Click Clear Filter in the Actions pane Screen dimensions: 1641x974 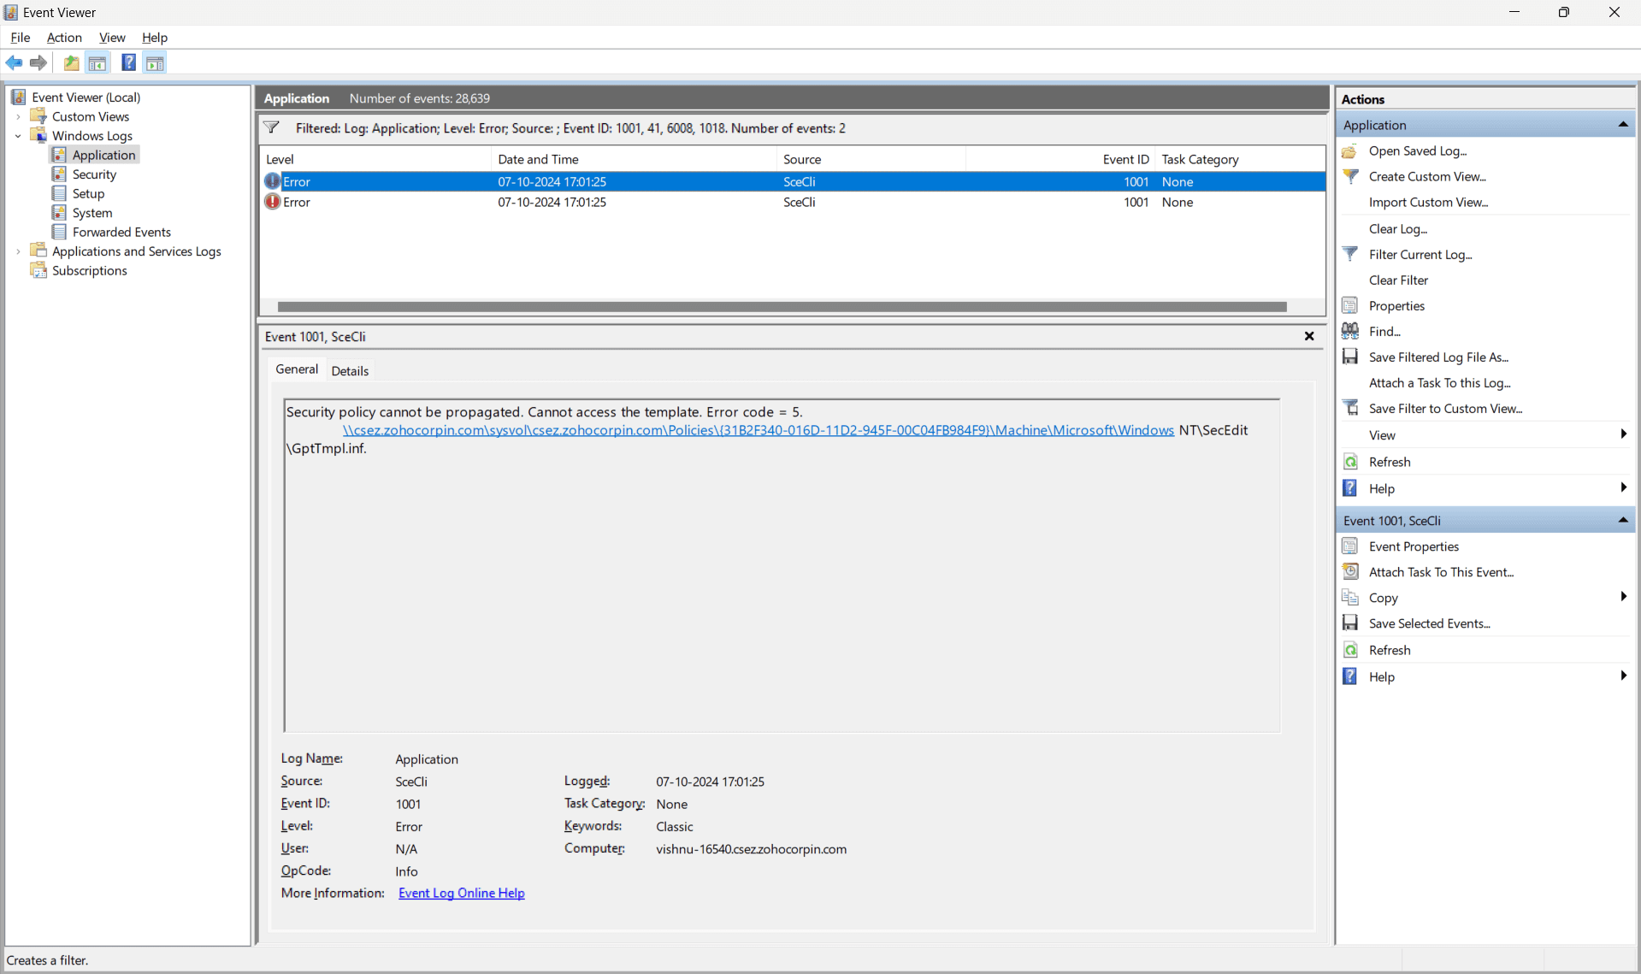point(1398,280)
